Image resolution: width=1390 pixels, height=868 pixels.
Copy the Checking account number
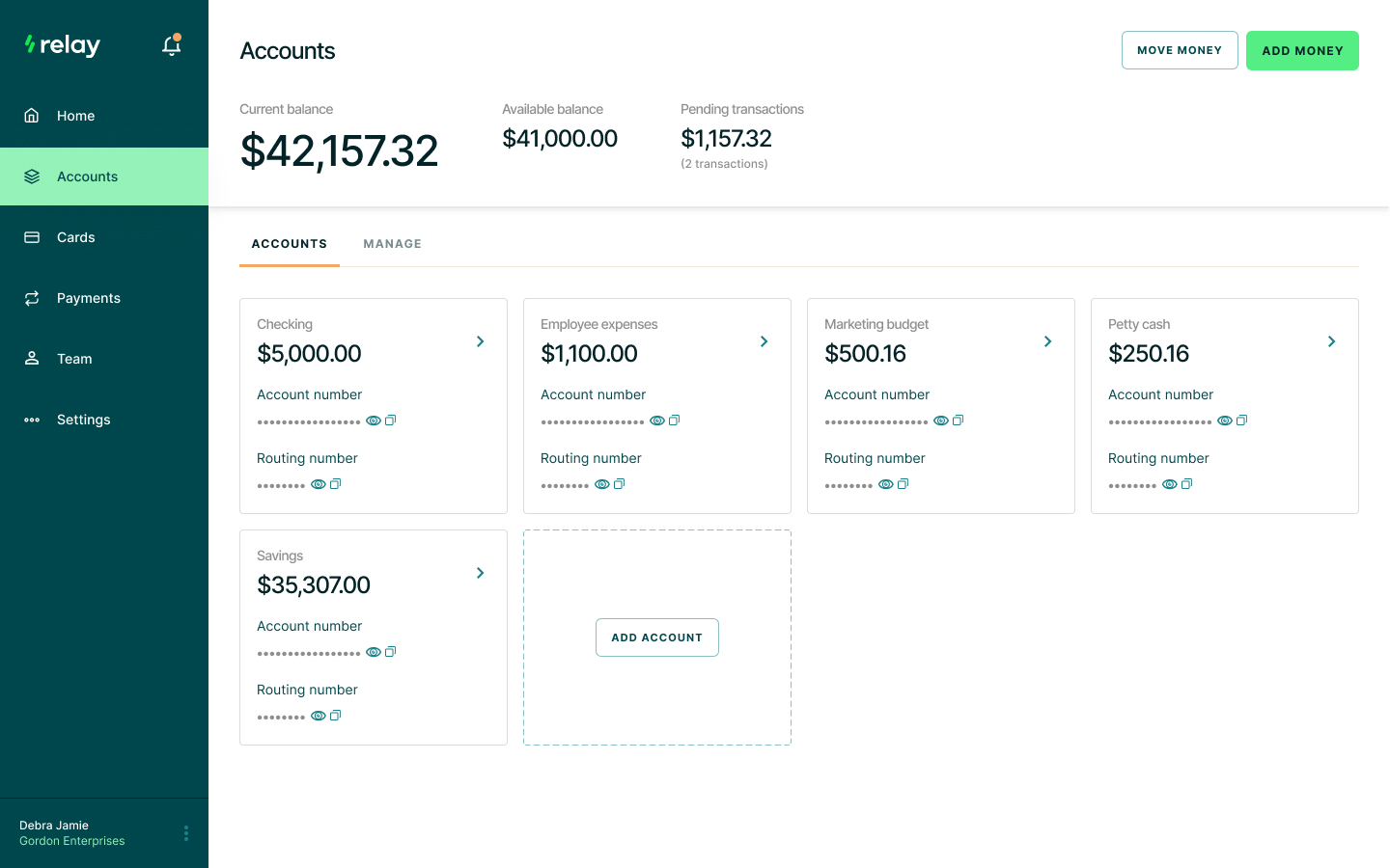(x=391, y=420)
